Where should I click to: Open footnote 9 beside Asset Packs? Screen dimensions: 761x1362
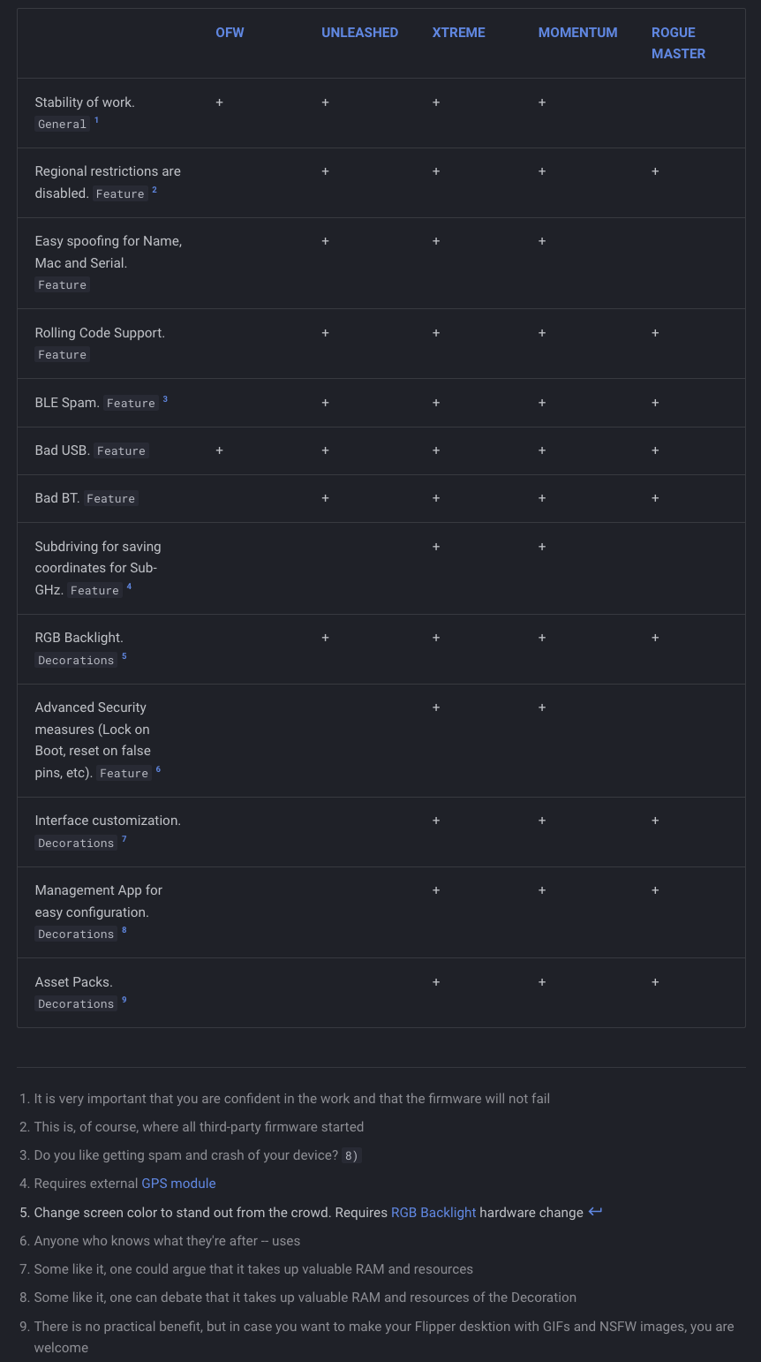pyautogui.click(x=124, y=1000)
